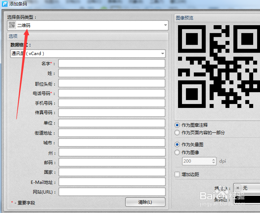The height and width of the screenshot is (213, 260).
Task: Click the 单位 input field
Action: [112, 123]
